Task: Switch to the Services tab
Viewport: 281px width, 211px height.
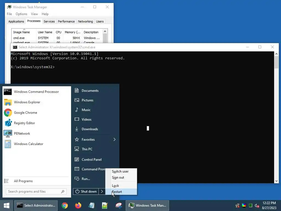Action: [49, 21]
